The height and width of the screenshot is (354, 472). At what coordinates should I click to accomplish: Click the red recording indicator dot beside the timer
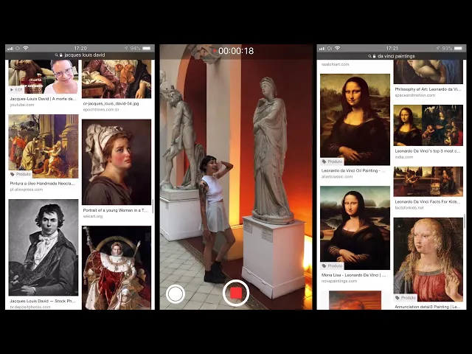click(215, 51)
